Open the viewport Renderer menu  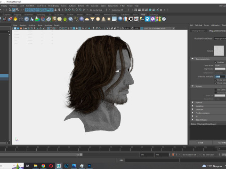(48, 25)
